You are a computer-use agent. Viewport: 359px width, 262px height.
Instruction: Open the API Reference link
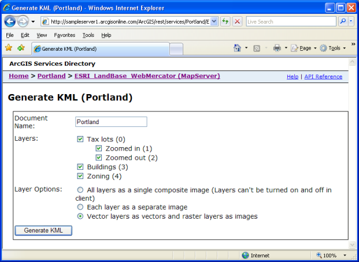[323, 77]
